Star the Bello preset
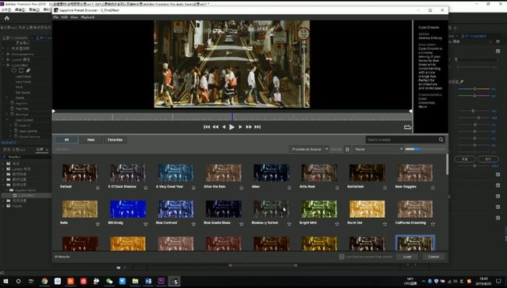Image resolution: width=507 pixels, height=288 pixels. point(97,224)
